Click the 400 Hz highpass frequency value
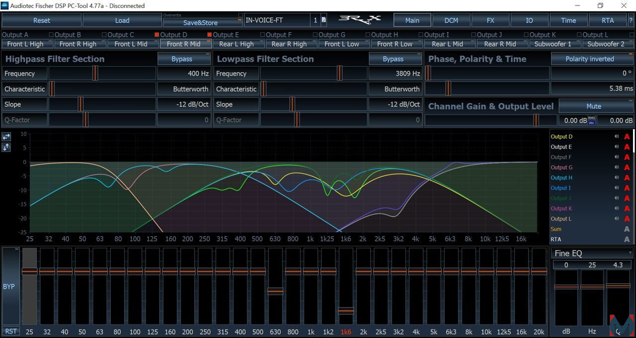 pyautogui.click(x=184, y=73)
